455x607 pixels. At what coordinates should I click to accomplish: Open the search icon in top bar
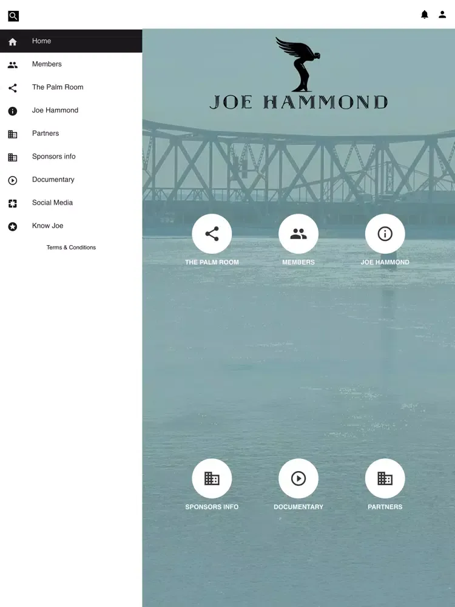[13, 16]
